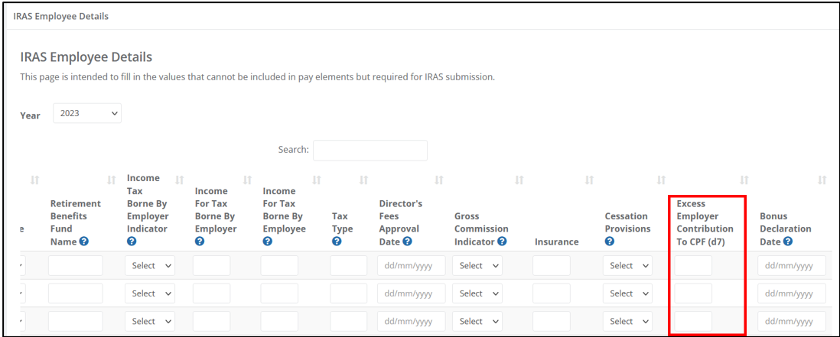Open second row Gross Commission Indicator Select dropdown
The image size is (840, 337).
tap(477, 293)
